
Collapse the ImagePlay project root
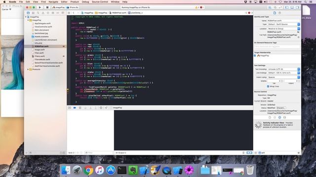point(26,17)
